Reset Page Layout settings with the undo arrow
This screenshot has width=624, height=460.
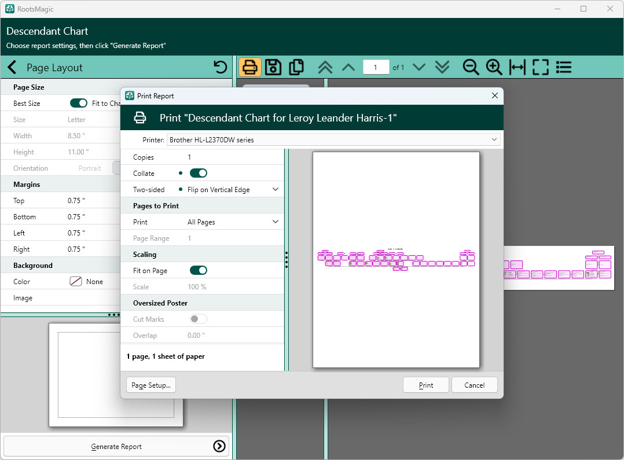point(220,67)
